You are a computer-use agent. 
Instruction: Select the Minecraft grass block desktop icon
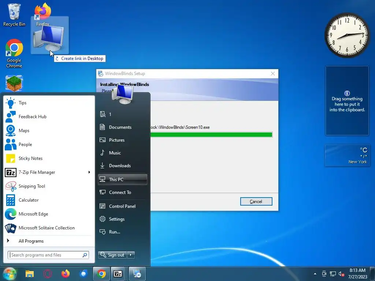pyautogui.click(x=14, y=83)
